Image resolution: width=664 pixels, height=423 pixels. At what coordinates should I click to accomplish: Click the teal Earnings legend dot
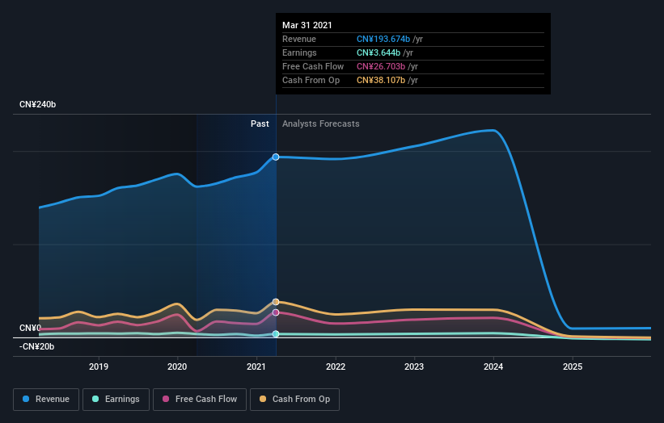coord(95,399)
